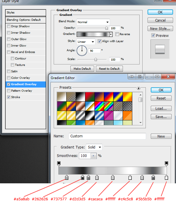This screenshot has width=176, height=205.
Task: Click the Smoothness value field
Action: [85, 156]
